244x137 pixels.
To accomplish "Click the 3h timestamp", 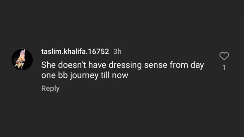I will click(117, 52).
